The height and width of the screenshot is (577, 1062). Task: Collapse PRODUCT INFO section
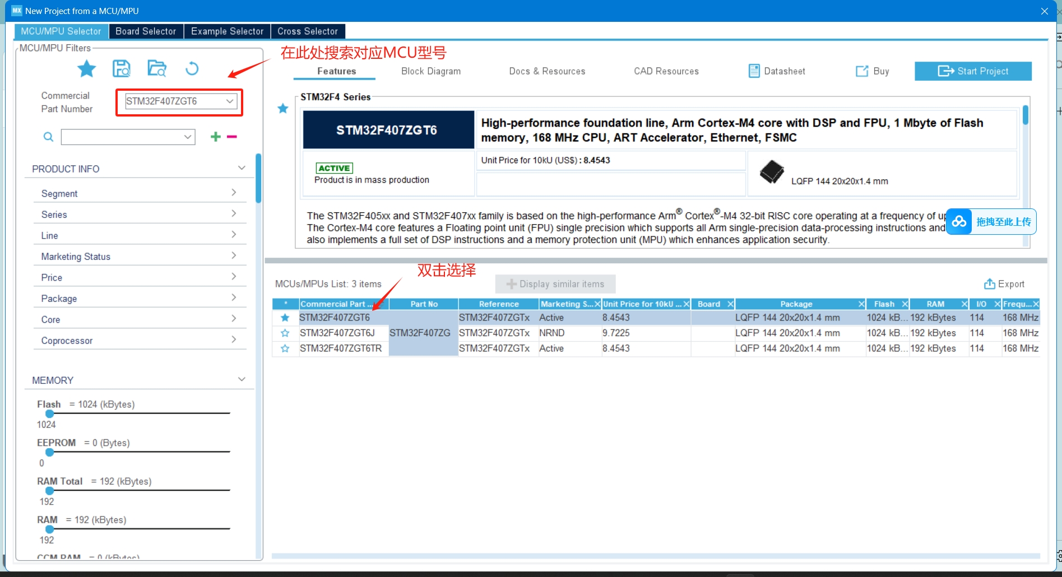pos(242,168)
